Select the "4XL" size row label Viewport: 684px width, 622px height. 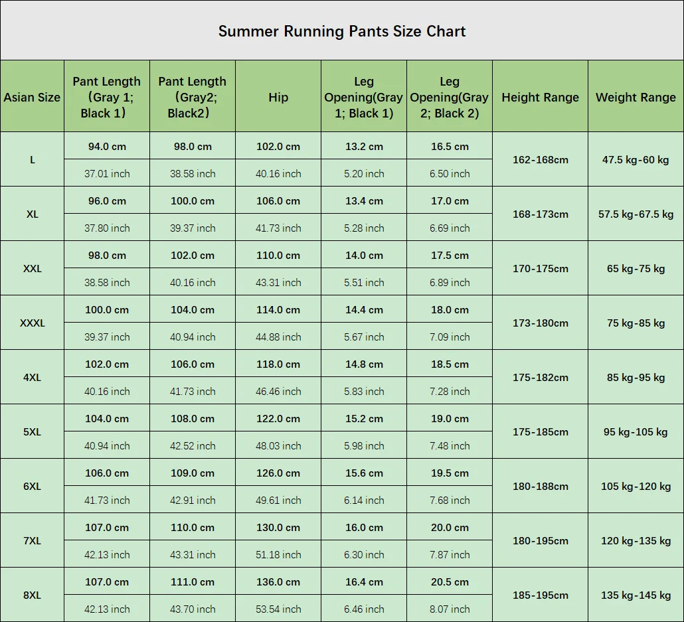33,378
